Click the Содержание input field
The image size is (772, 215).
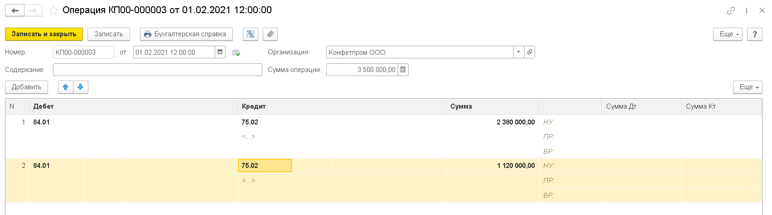tap(157, 70)
